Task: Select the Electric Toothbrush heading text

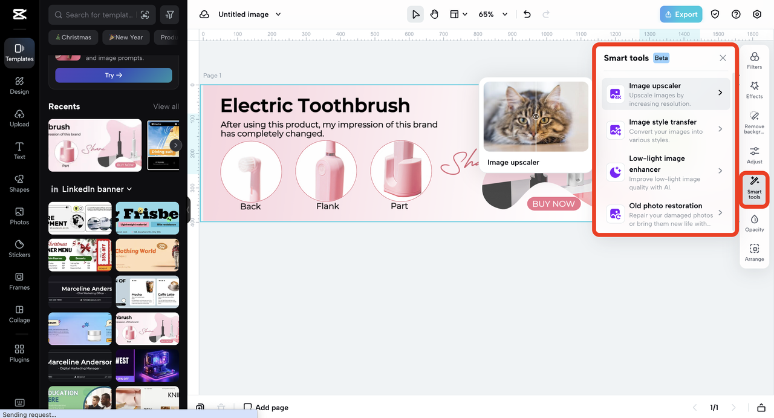Action: click(x=315, y=105)
